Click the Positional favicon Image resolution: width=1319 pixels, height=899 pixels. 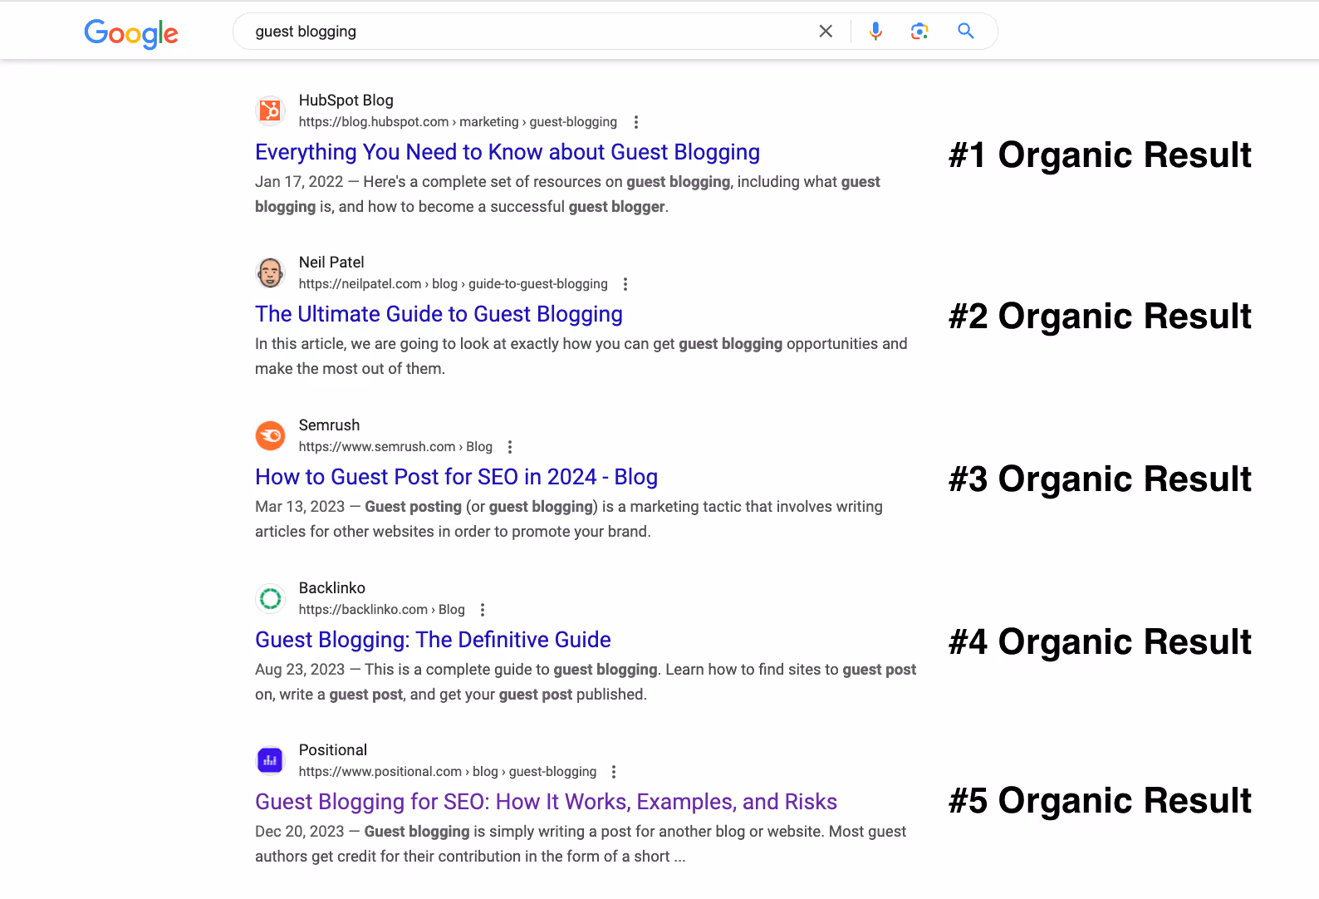tap(270, 760)
